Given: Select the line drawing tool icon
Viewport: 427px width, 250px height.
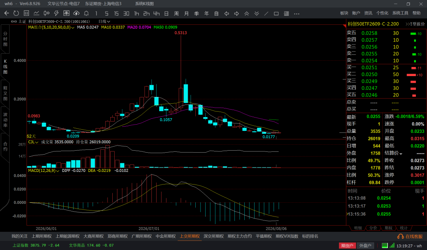Looking at the screenshot, I should coord(266,13).
